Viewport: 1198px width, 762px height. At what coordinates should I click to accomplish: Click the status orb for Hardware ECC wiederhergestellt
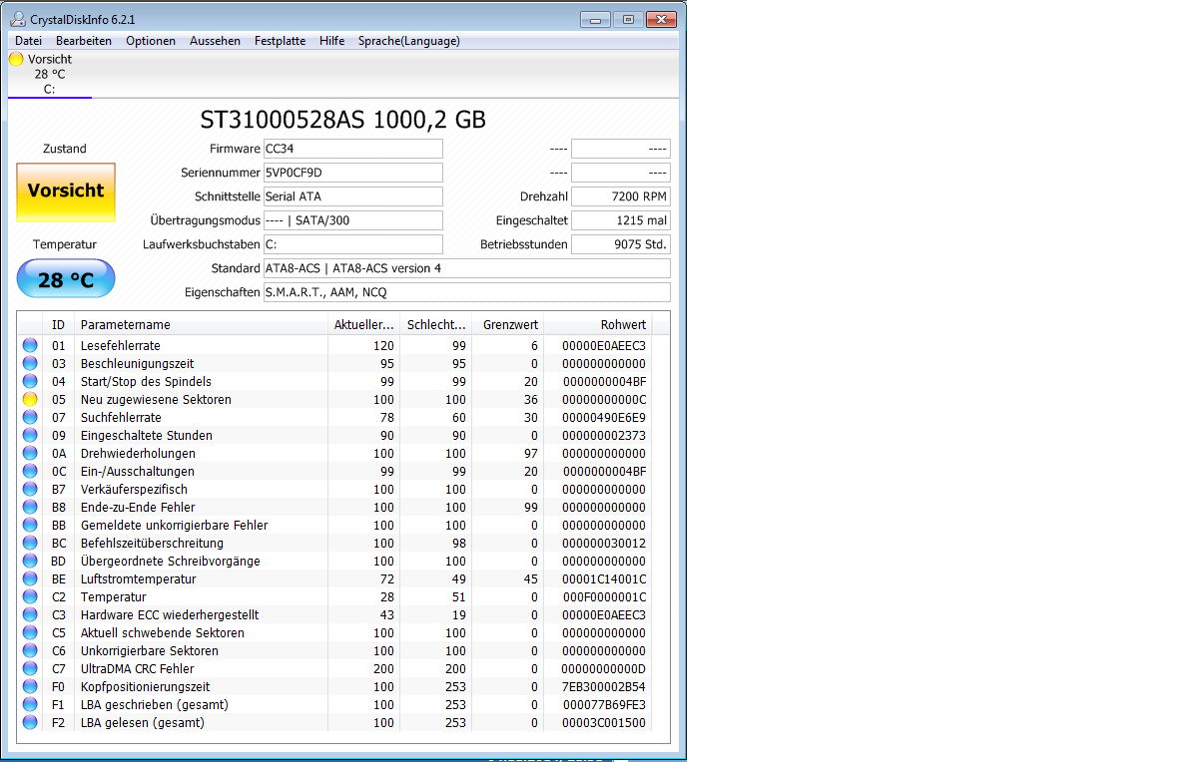[x=30, y=614]
